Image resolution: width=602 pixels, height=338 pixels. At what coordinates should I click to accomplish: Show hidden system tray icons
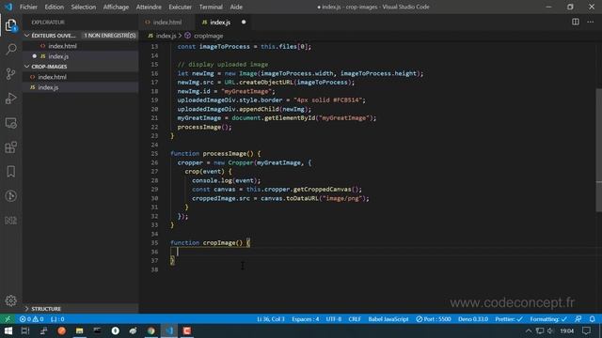click(x=529, y=330)
